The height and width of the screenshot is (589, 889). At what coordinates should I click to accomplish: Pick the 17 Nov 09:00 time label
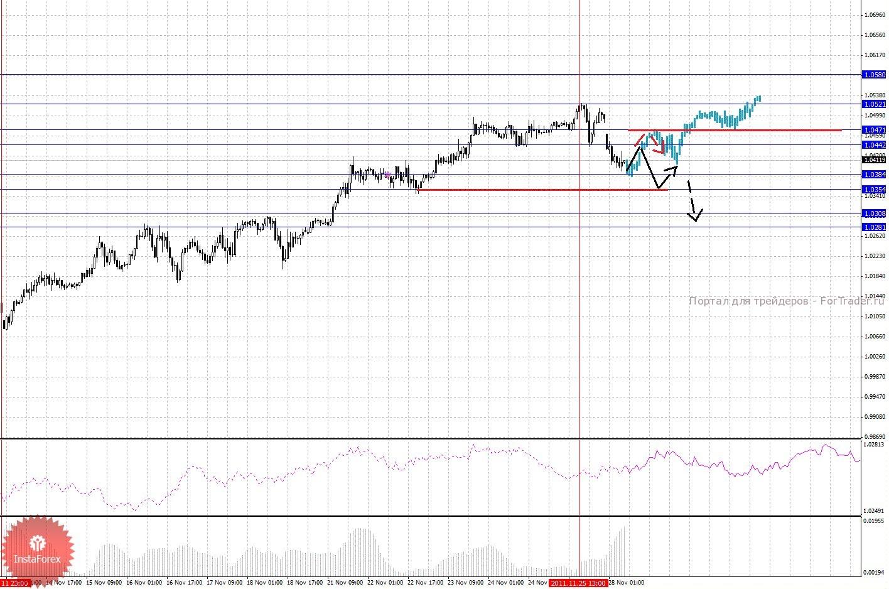225,583
